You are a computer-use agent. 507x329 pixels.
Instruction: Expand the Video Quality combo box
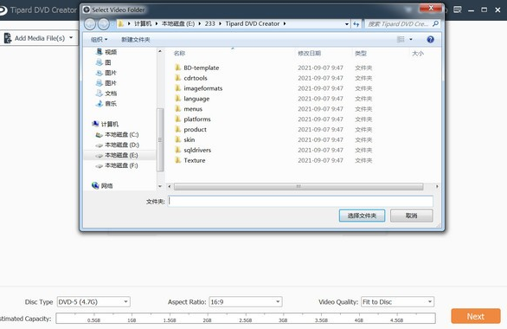coord(397,302)
